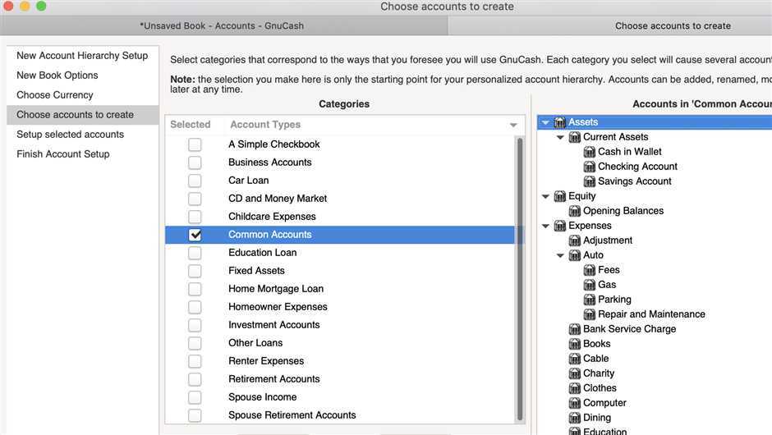This screenshot has width=772, height=435.
Task: Select the Common Accounts category row
Action: pos(340,235)
